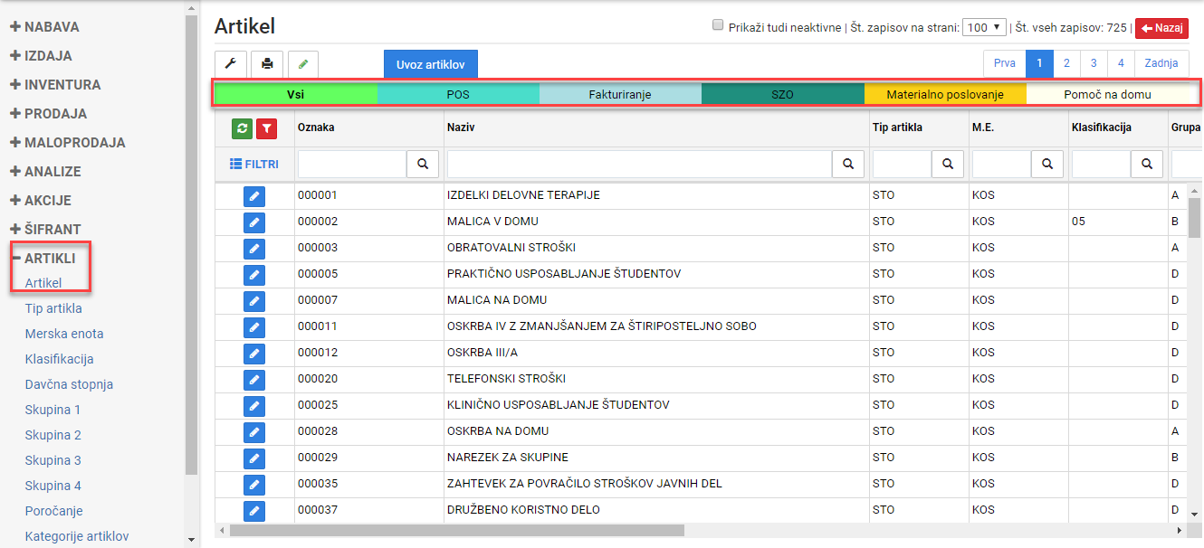This screenshot has height=548, width=1204.
Task: Click search icon in Naziv filter column
Action: (848, 164)
